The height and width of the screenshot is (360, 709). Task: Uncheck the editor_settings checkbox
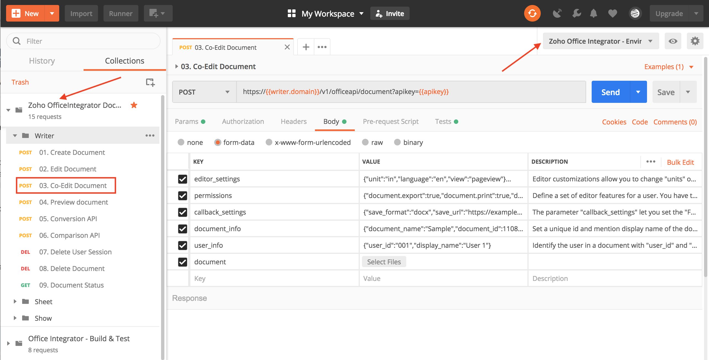(x=183, y=179)
